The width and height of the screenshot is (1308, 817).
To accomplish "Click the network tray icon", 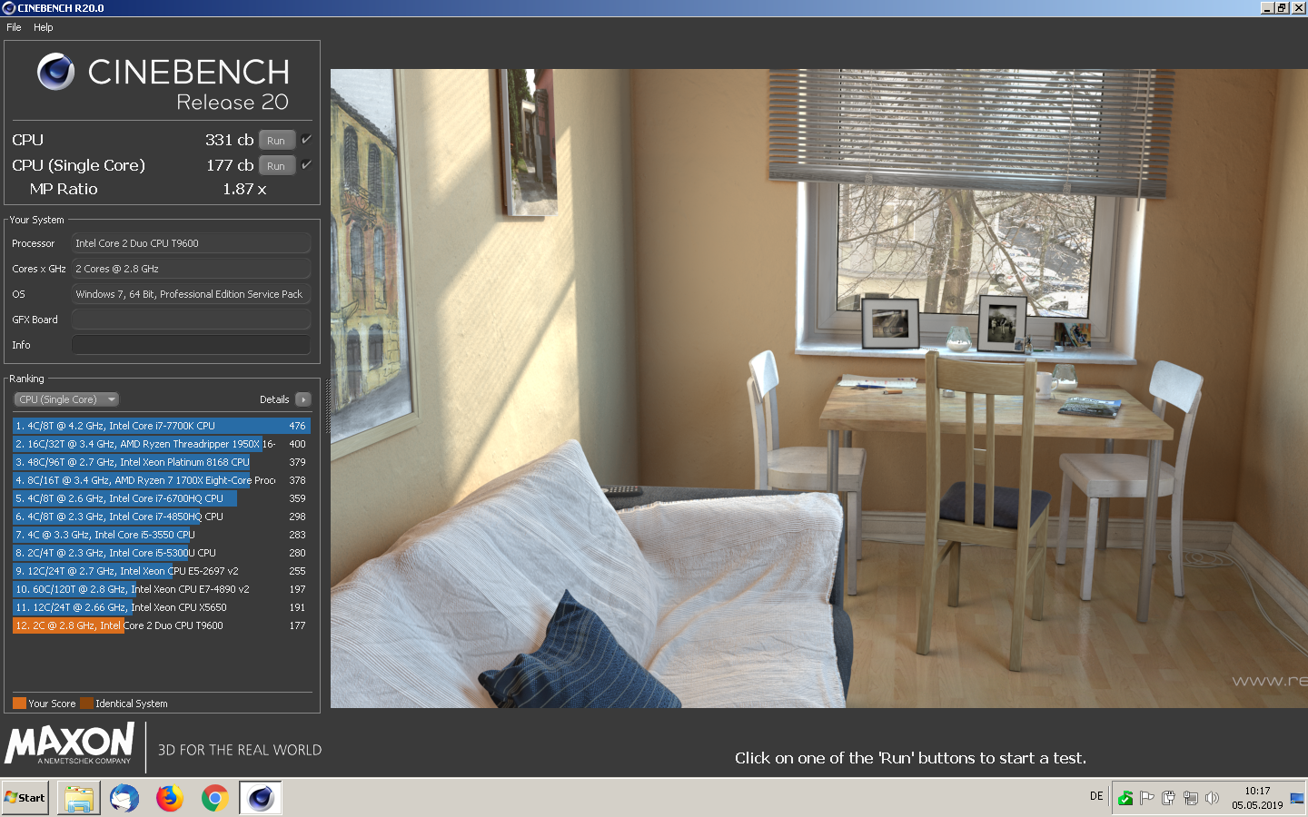I will pos(1190,798).
